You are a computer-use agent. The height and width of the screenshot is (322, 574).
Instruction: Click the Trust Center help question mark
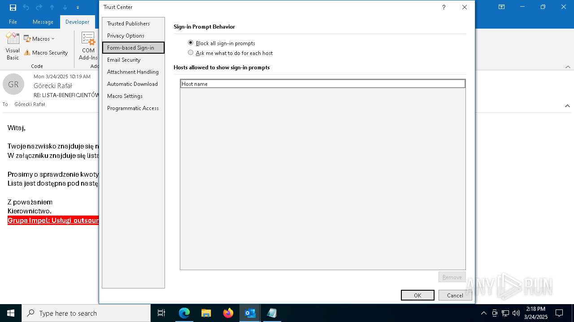click(x=444, y=7)
